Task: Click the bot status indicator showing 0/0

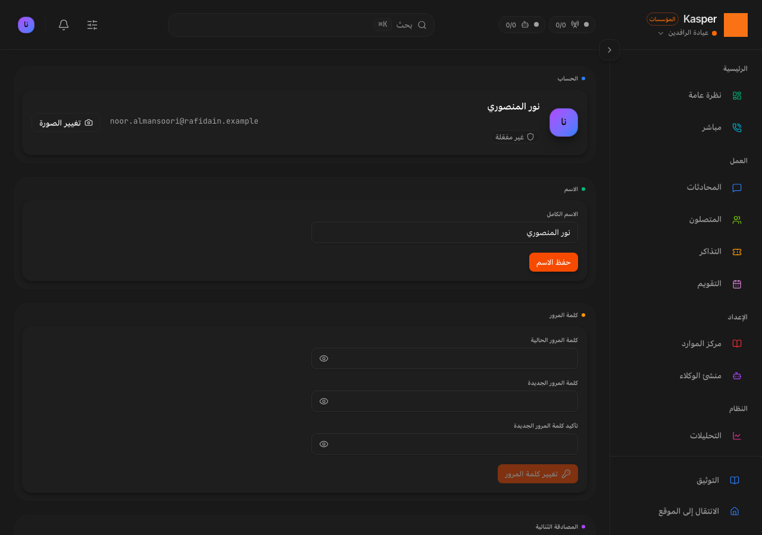Action: (x=522, y=25)
